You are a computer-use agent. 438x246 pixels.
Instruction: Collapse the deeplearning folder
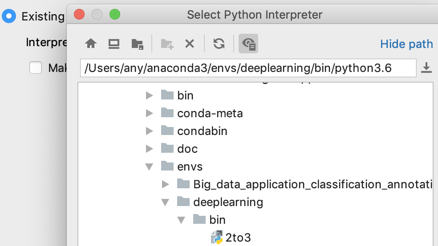pyautogui.click(x=166, y=202)
